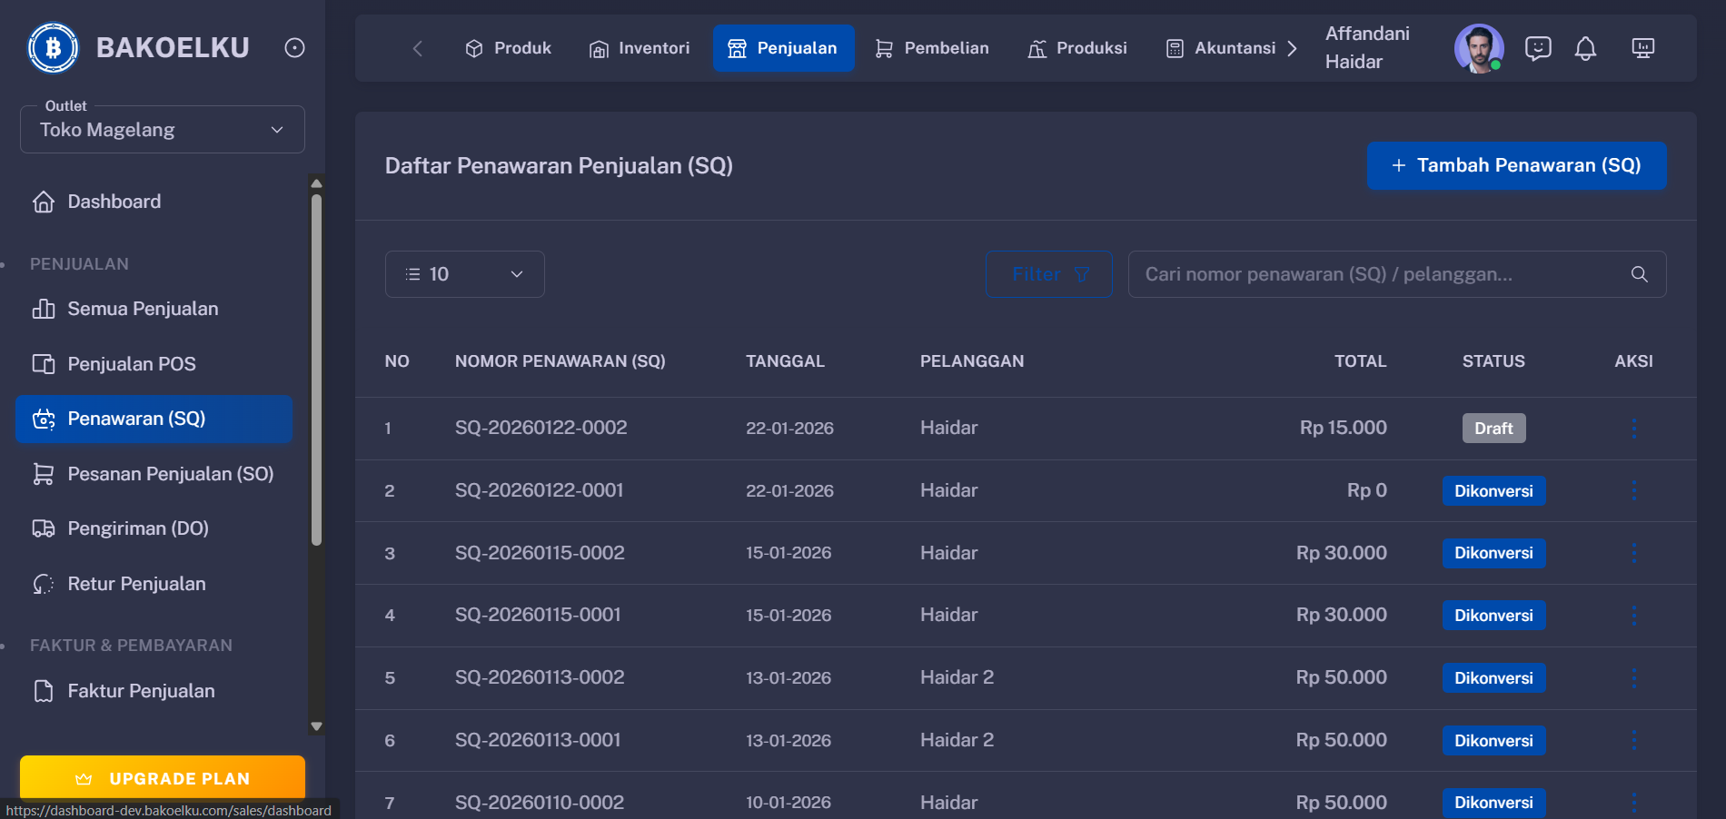Click the chevron after Akuntansi tab
1726x819 pixels.
pyautogui.click(x=1293, y=48)
